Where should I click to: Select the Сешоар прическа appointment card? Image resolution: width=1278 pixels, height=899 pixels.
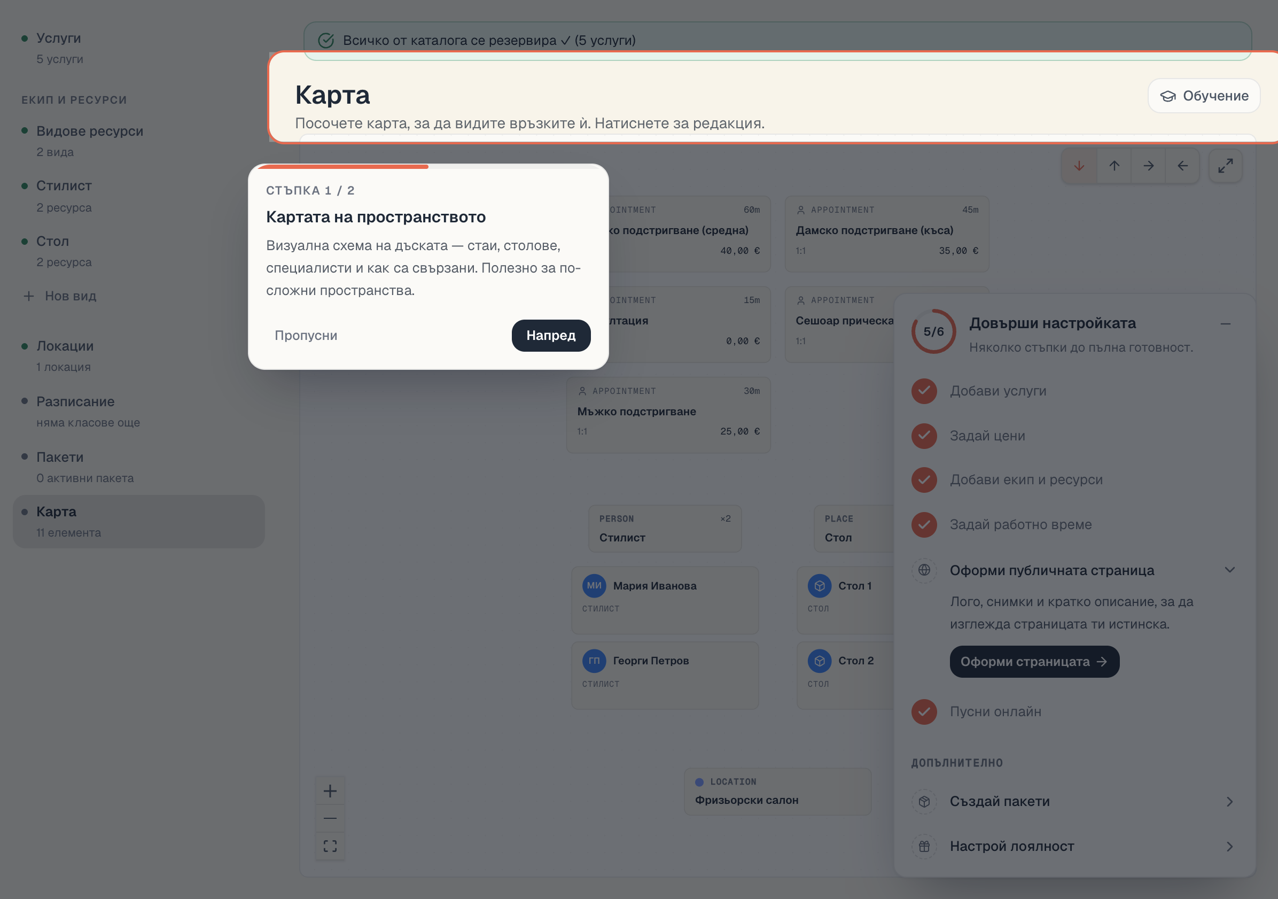point(839,324)
